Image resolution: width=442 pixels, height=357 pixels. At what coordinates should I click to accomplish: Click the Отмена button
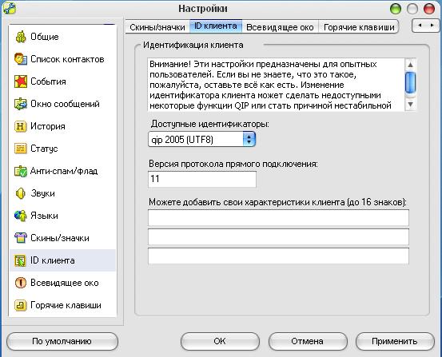tap(308, 341)
